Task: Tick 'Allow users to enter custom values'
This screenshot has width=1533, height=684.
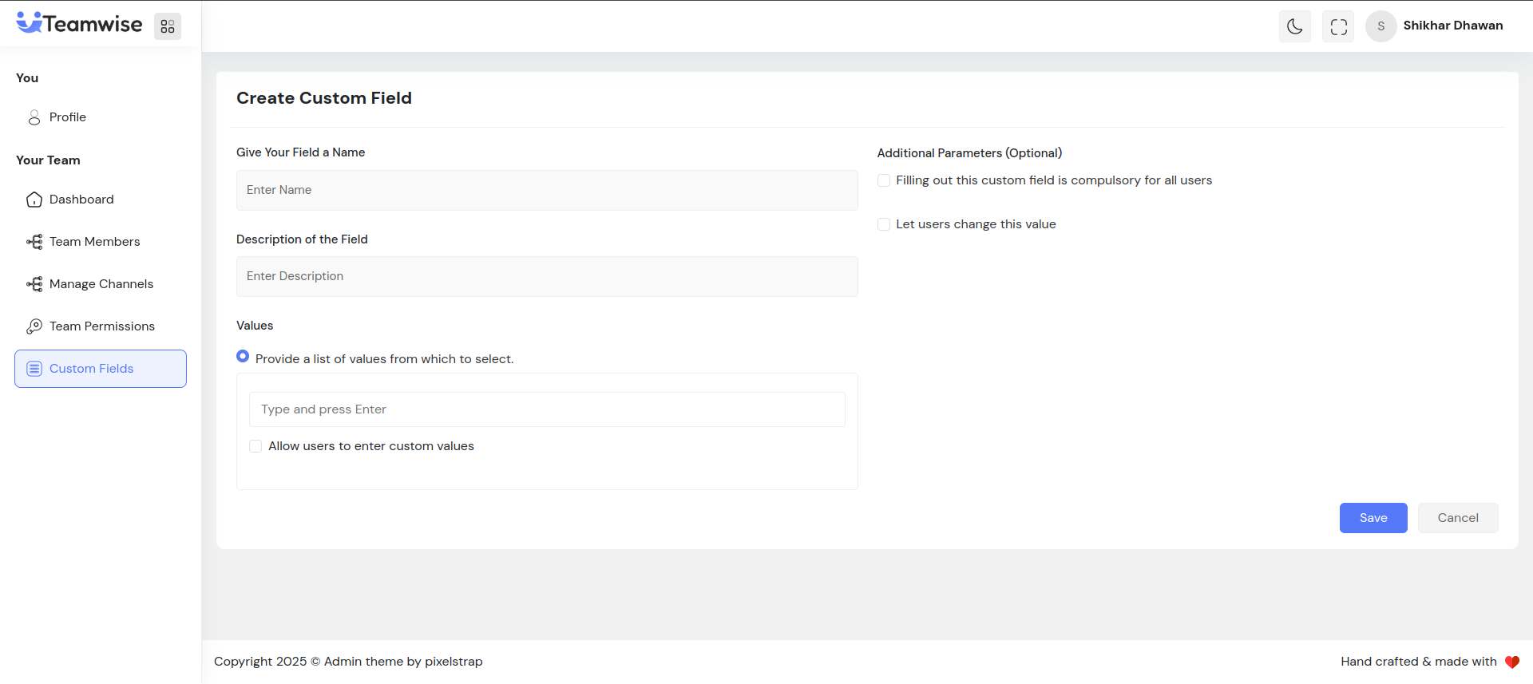Action: 255,446
